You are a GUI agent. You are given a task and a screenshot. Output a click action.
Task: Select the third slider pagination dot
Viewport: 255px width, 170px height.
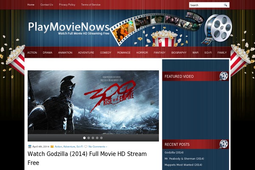pos(93,138)
